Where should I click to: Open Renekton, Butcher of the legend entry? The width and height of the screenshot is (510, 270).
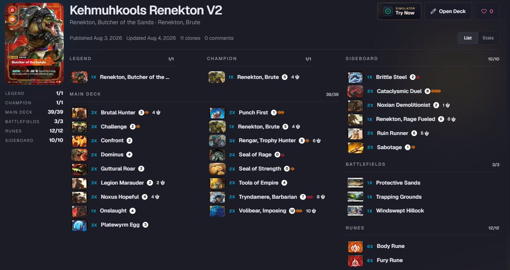click(x=135, y=77)
